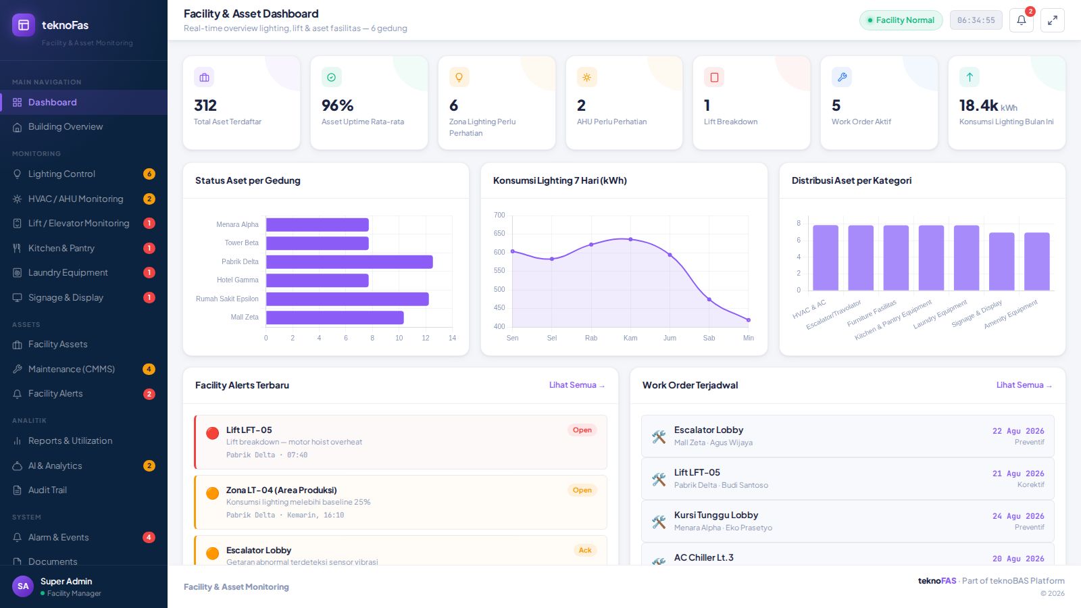The height and width of the screenshot is (608, 1081).
Task: Click the Lighting Control bulb icon in sidebar
Action: [x=18, y=174]
